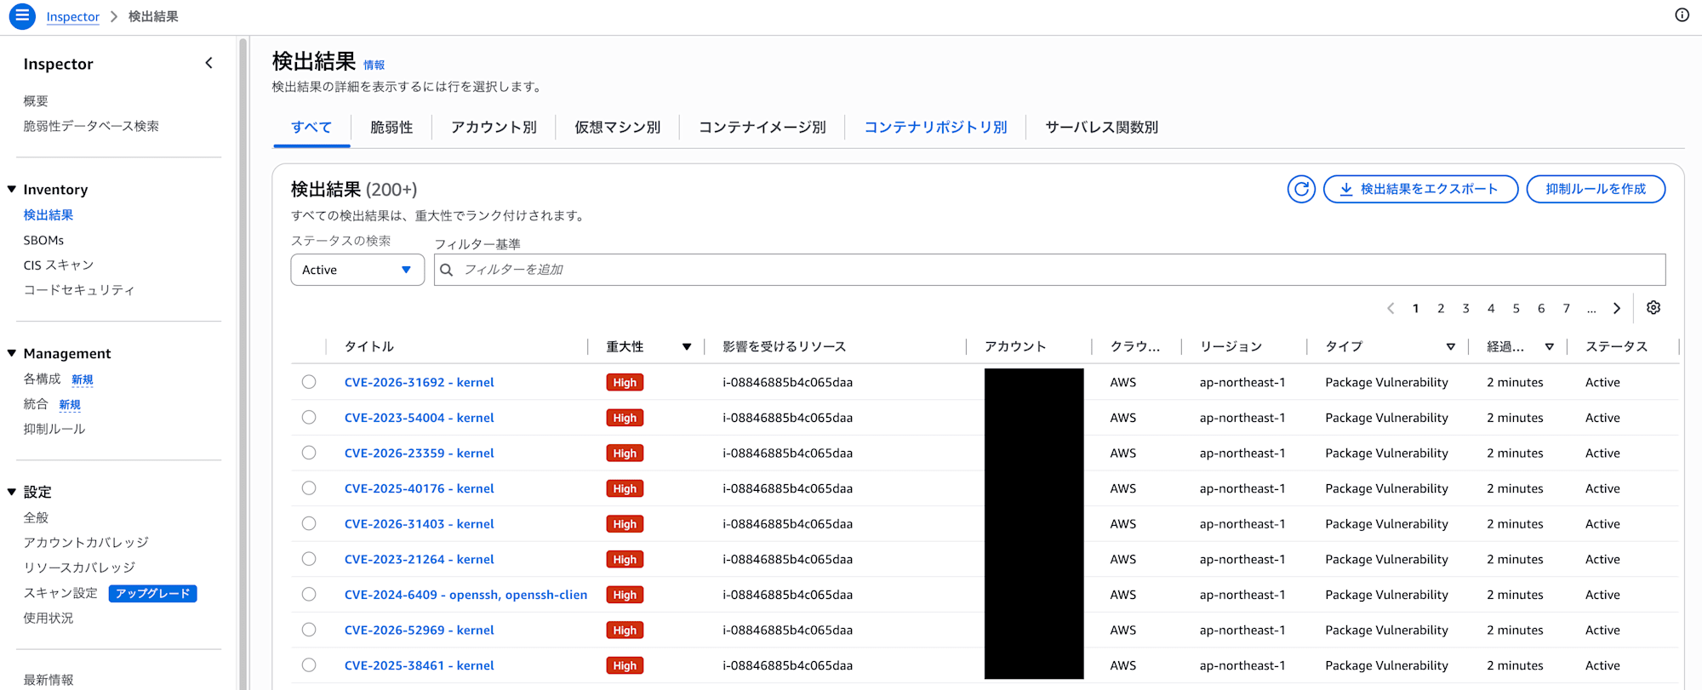Image resolution: width=1702 pixels, height=690 pixels.
Task: Switch to the コンテナイメージ別 tab
Action: (x=762, y=128)
